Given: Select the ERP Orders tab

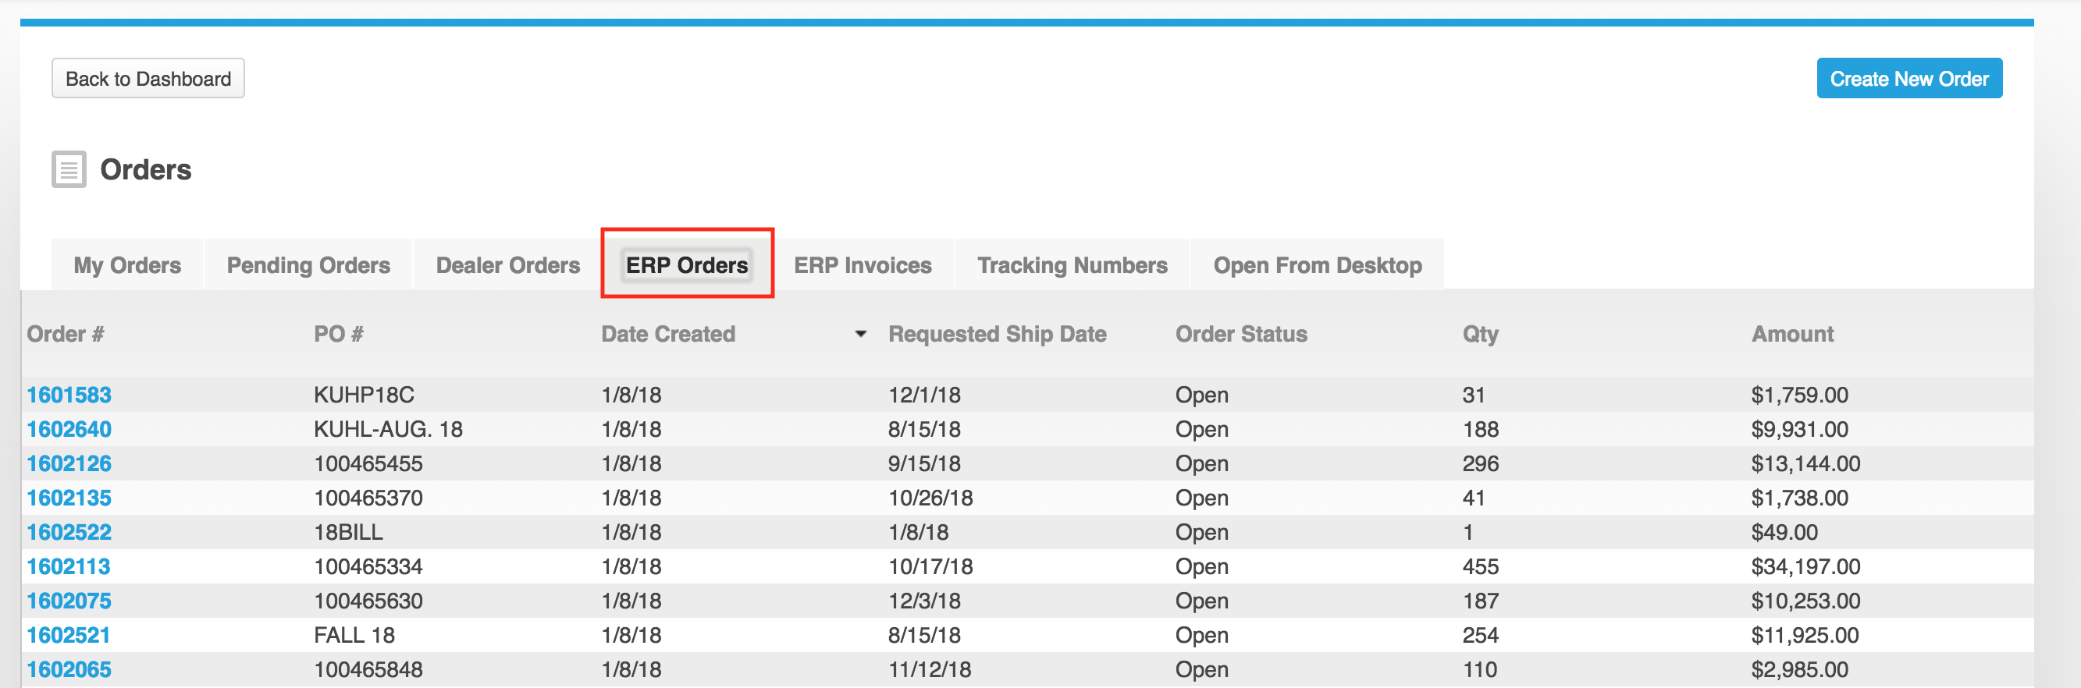Looking at the screenshot, I should 687,266.
